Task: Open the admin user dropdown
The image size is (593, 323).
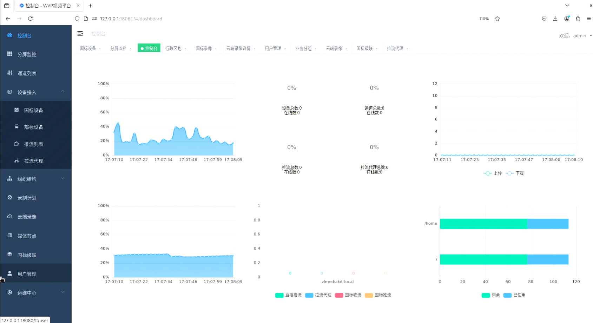Action: pos(575,35)
